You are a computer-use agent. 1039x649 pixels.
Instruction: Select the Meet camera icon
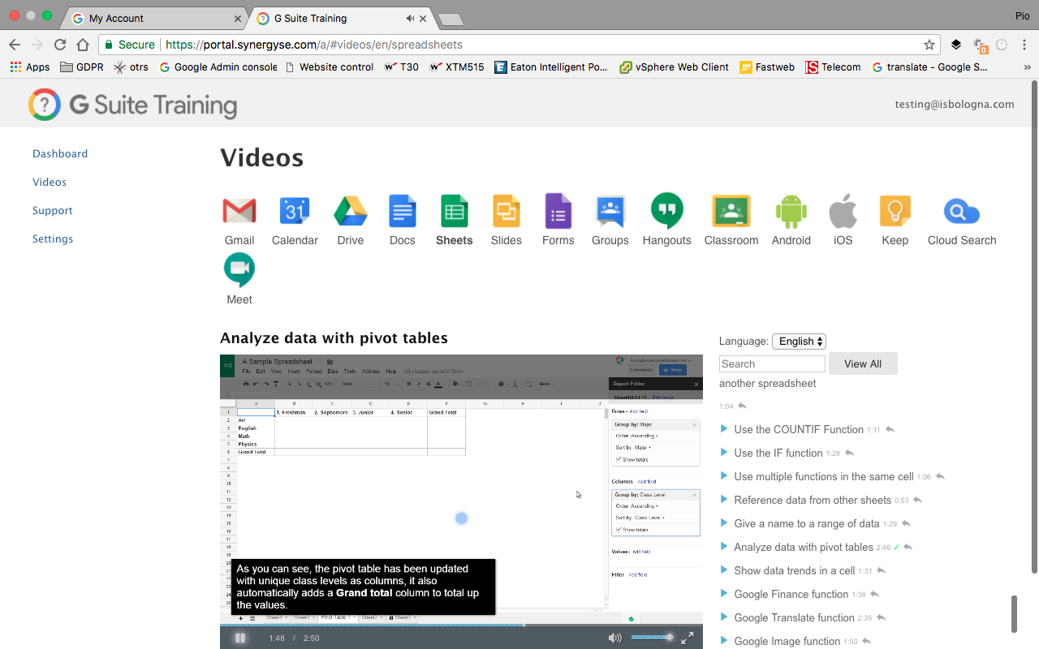coord(239,270)
